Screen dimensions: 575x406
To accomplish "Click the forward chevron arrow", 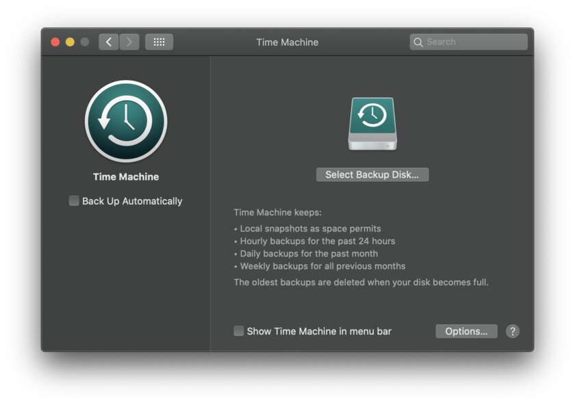I will (x=129, y=42).
